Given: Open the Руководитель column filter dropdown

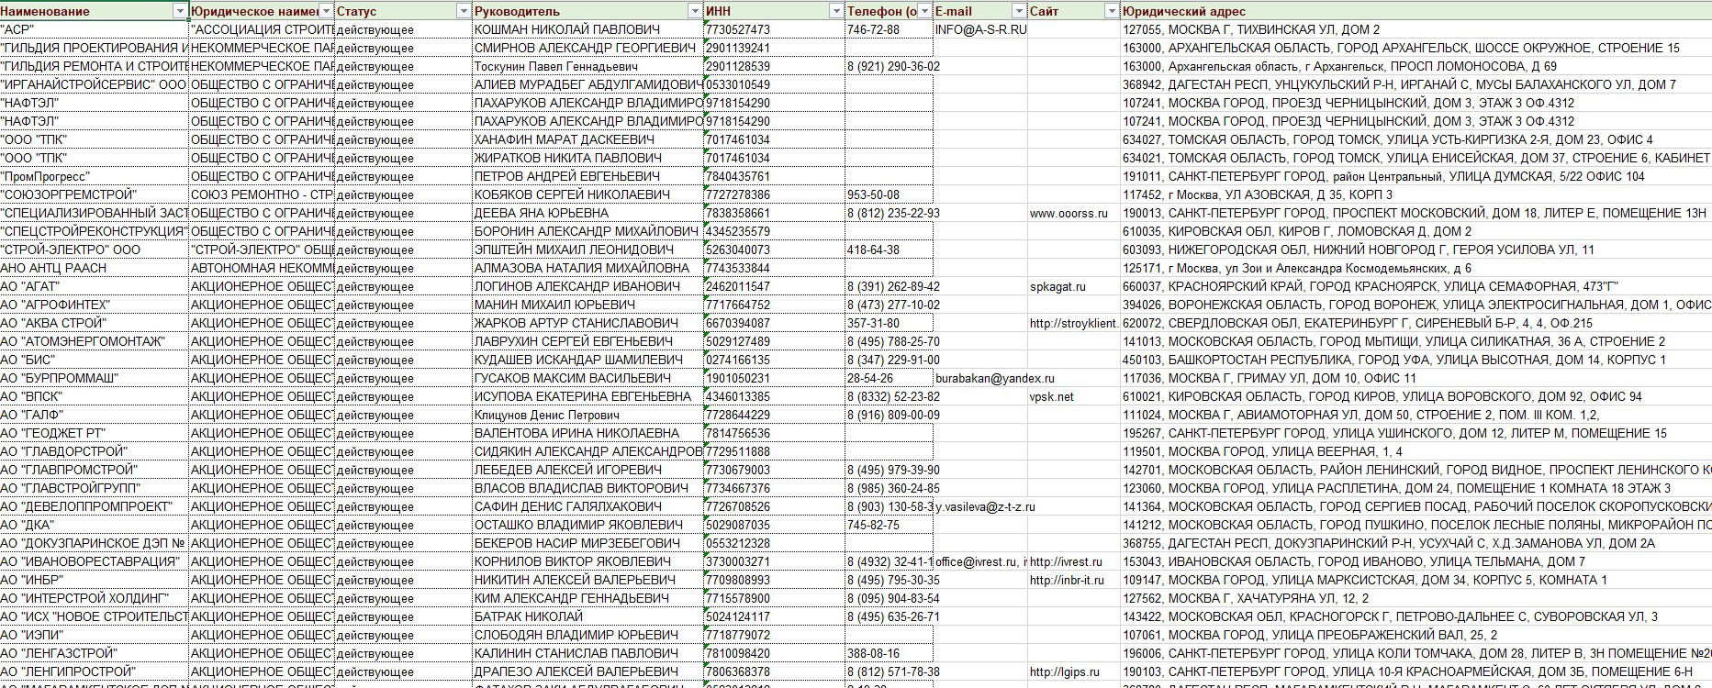Looking at the screenshot, I should coord(695,11).
